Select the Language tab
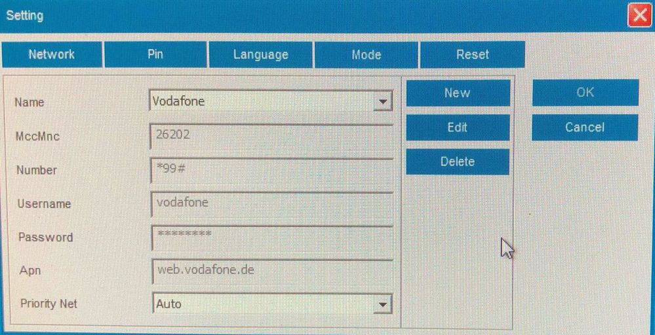Viewport: 655px width, 335px height. [x=261, y=54]
